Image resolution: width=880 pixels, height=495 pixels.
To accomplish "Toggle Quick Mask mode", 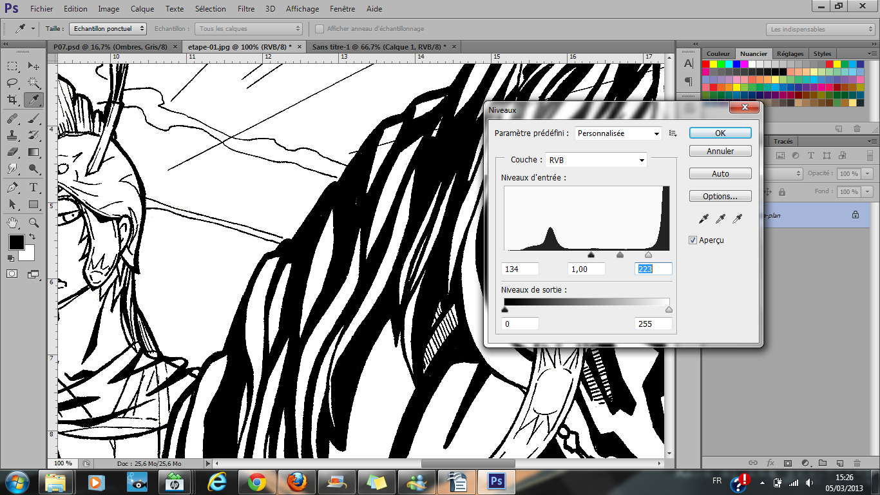I will [12, 274].
